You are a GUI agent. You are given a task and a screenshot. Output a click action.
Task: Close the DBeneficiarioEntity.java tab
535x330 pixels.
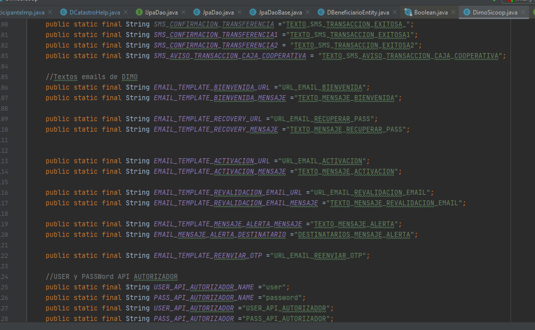click(x=395, y=12)
